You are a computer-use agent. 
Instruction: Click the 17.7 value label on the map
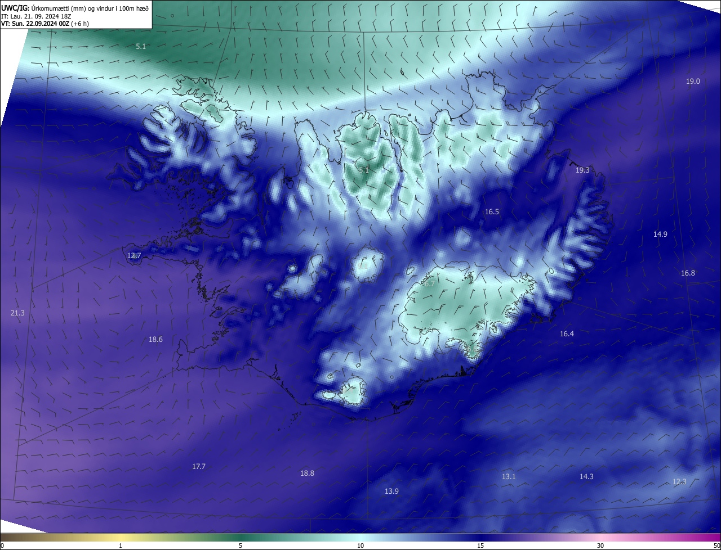pos(199,467)
